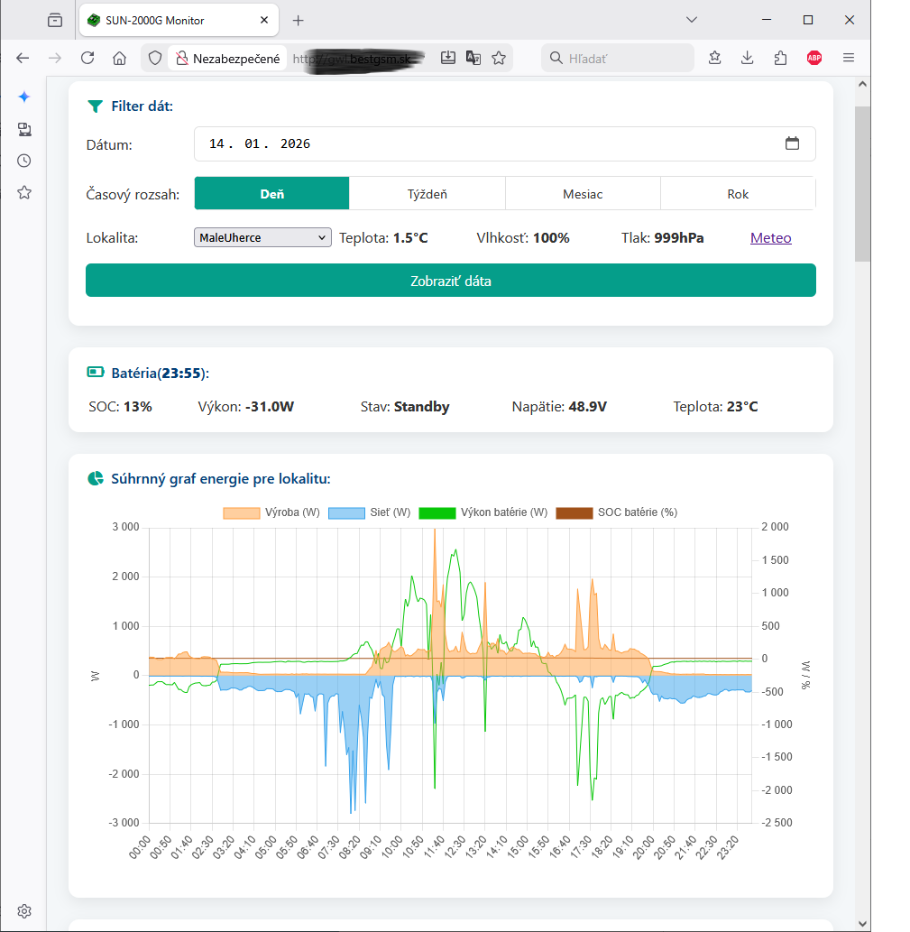
Task: Close the SUN-2000G Monitor tab
Action: point(264,20)
